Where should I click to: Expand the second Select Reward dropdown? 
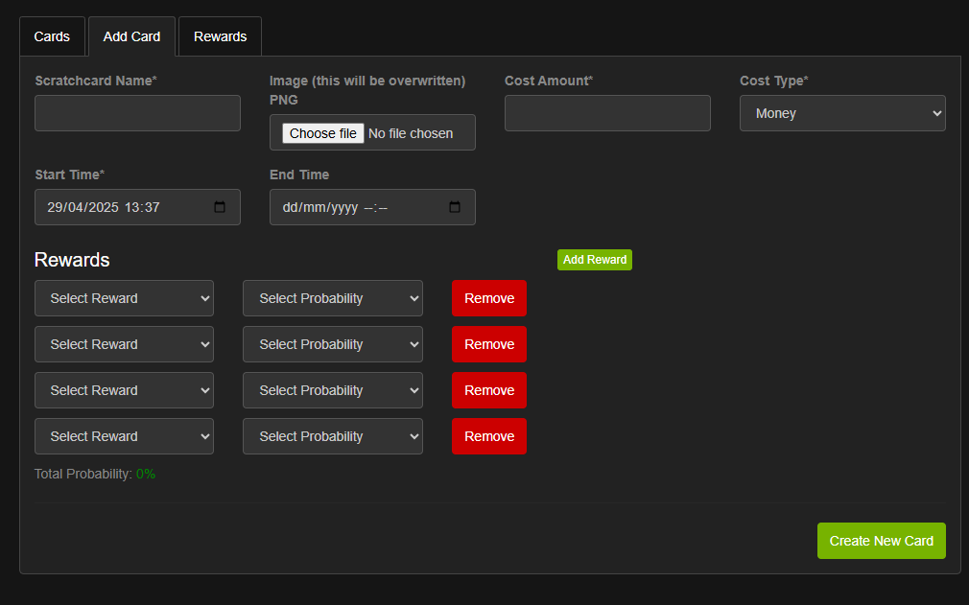(x=124, y=344)
